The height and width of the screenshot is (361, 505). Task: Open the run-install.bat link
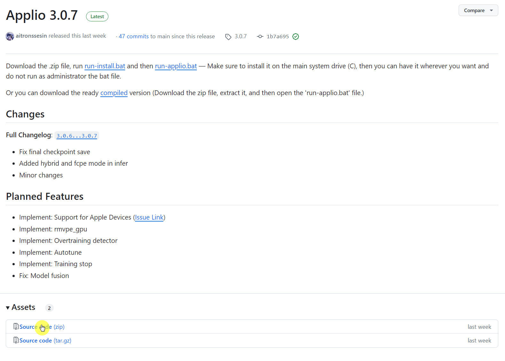coord(105,66)
